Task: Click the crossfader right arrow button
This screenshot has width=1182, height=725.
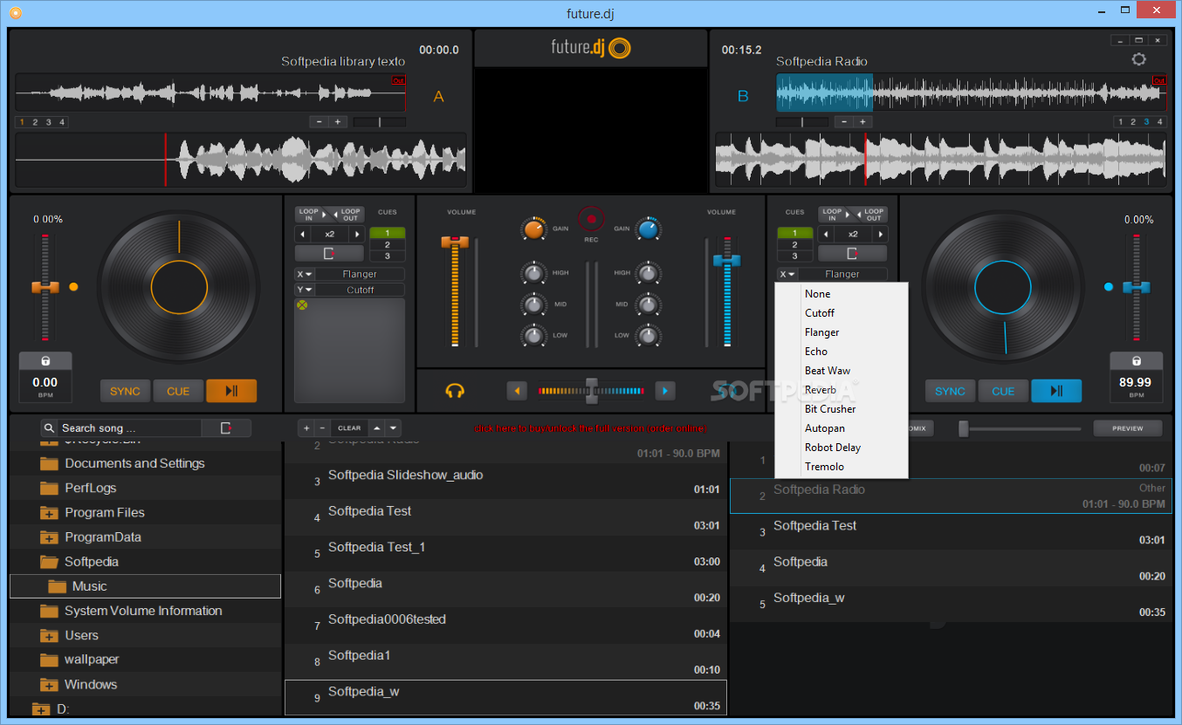Action: coord(665,391)
